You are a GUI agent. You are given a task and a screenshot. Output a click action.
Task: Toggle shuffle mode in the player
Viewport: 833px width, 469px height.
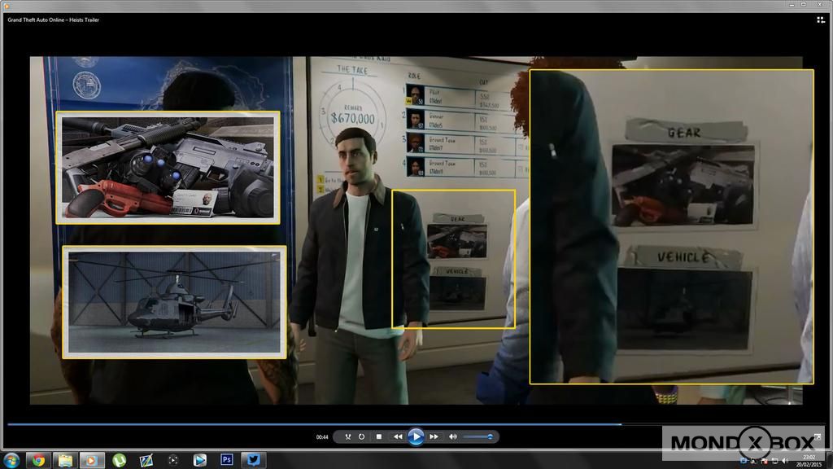tap(347, 437)
